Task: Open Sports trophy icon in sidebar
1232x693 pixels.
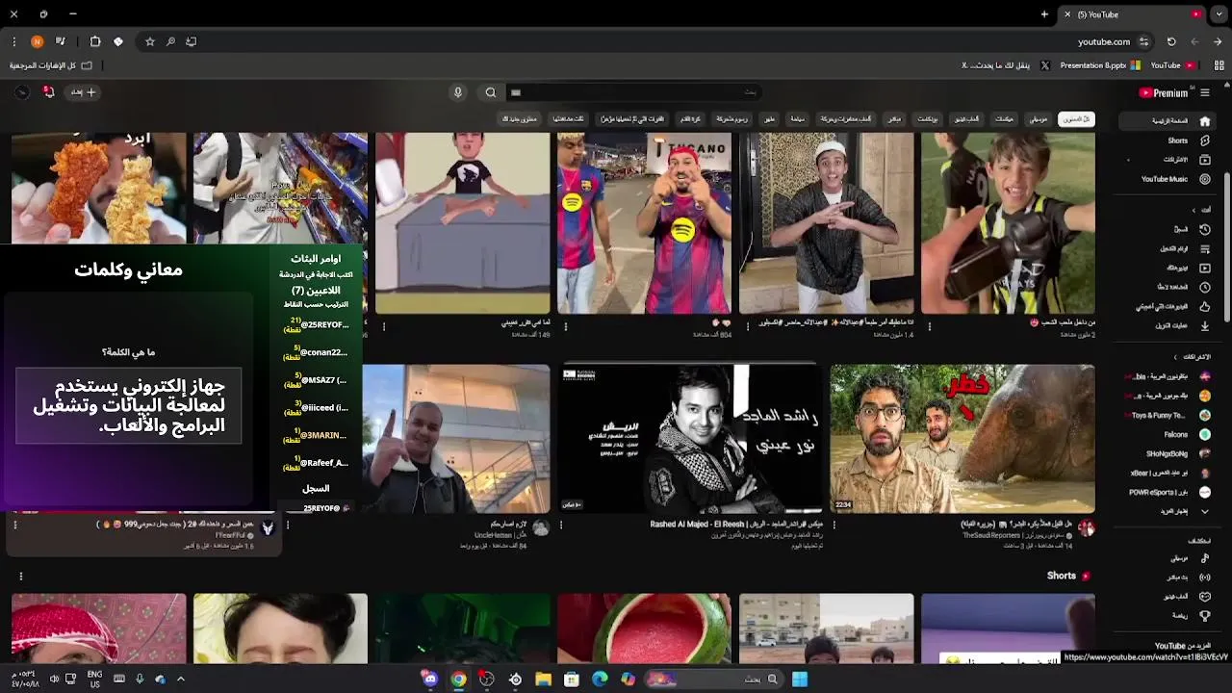Action: pyautogui.click(x=1205, y=615)
